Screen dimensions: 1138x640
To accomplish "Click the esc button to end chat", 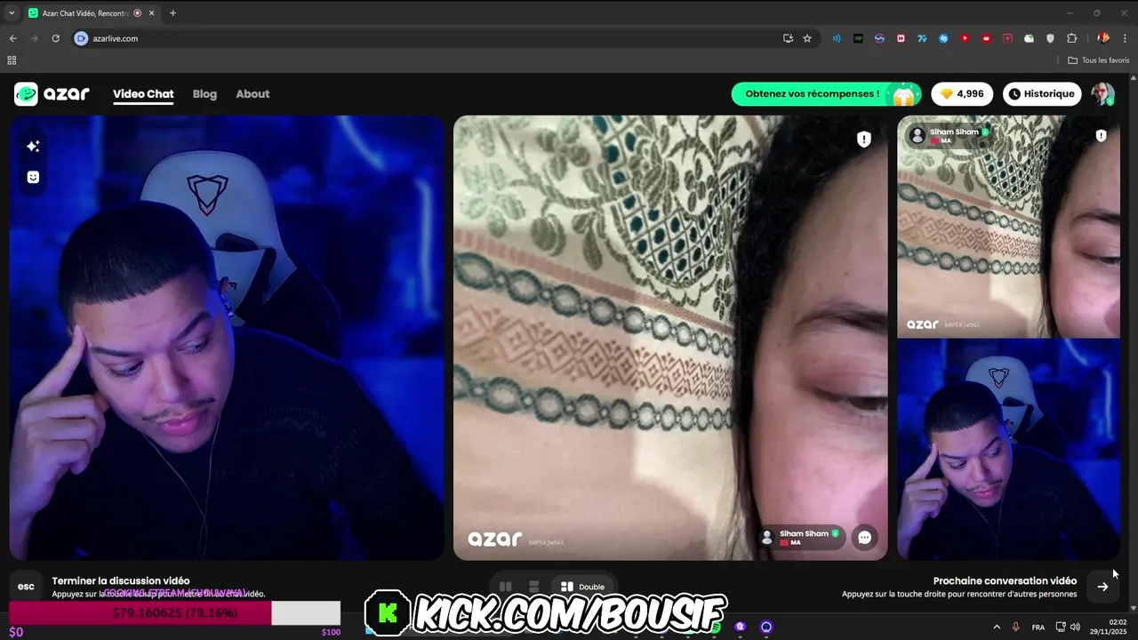I will (26, 587).
